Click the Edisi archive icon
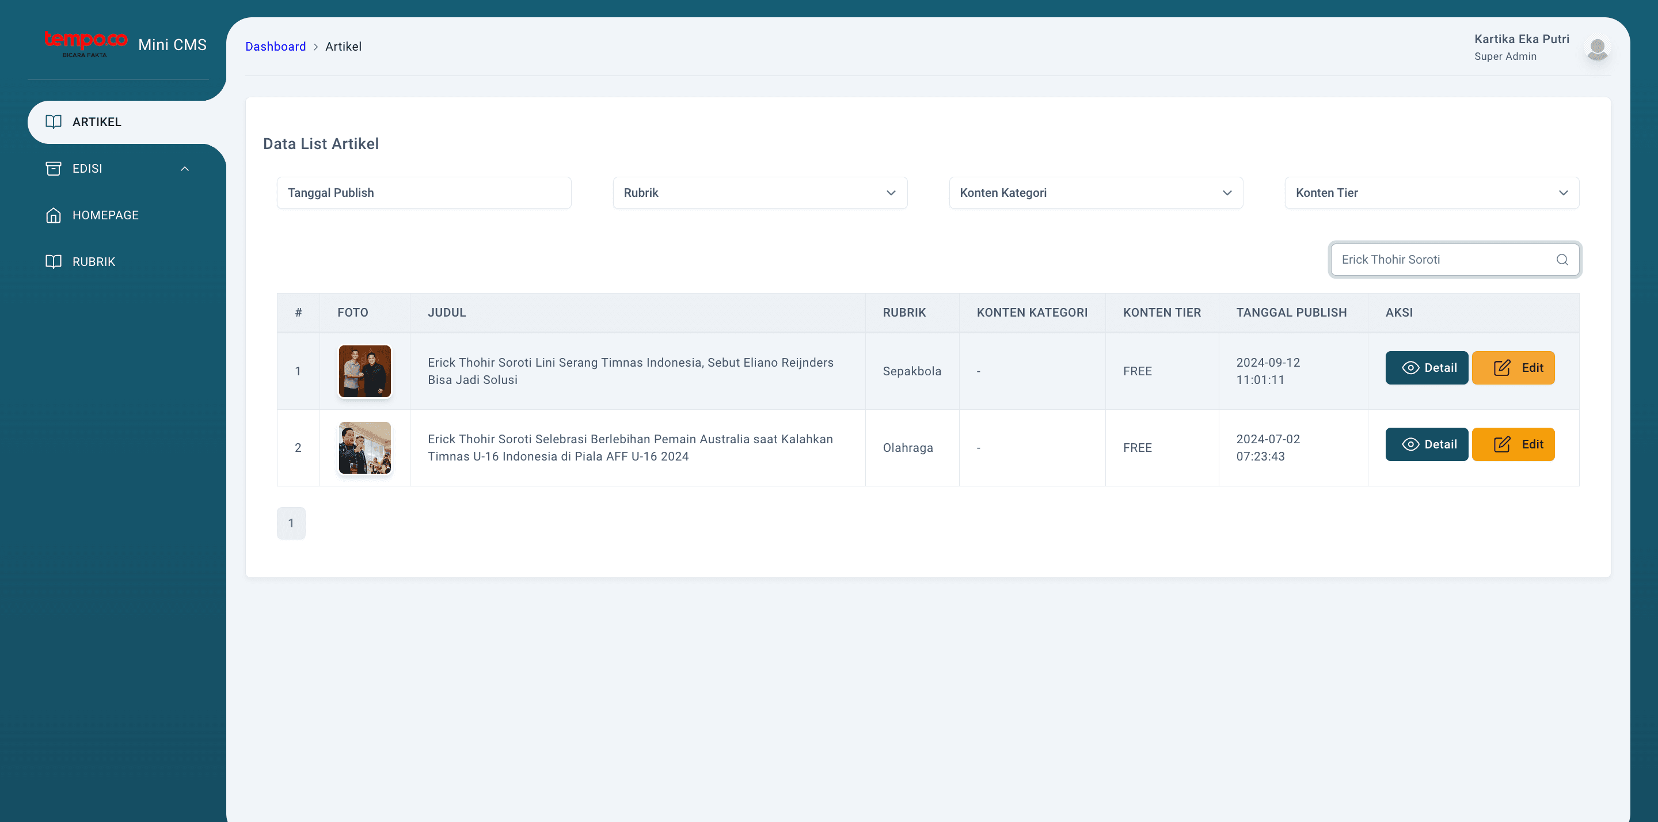Image resolution: width=1658 pixels, height=822 pixels. 54,169
